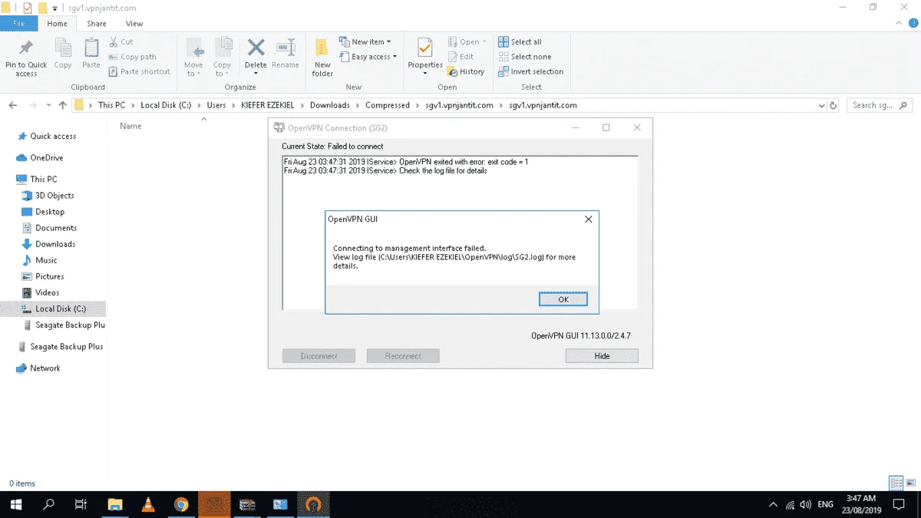Click the Name column header
This screenshot has width=921, height=518.
130,126
